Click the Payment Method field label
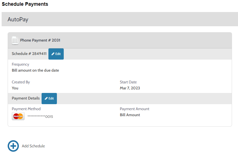 click(26, 109)
